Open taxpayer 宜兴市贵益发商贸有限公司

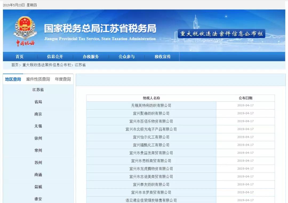pos(151,153)
